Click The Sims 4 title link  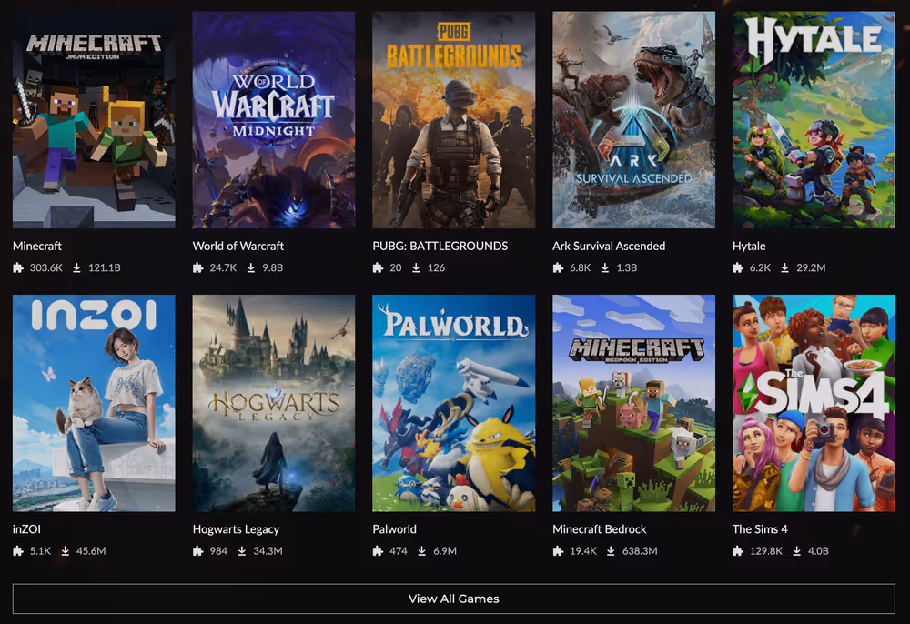pos(760,528)
